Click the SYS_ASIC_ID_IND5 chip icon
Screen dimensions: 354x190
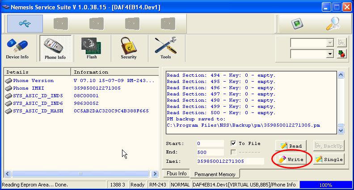click(x=8, y=96)
